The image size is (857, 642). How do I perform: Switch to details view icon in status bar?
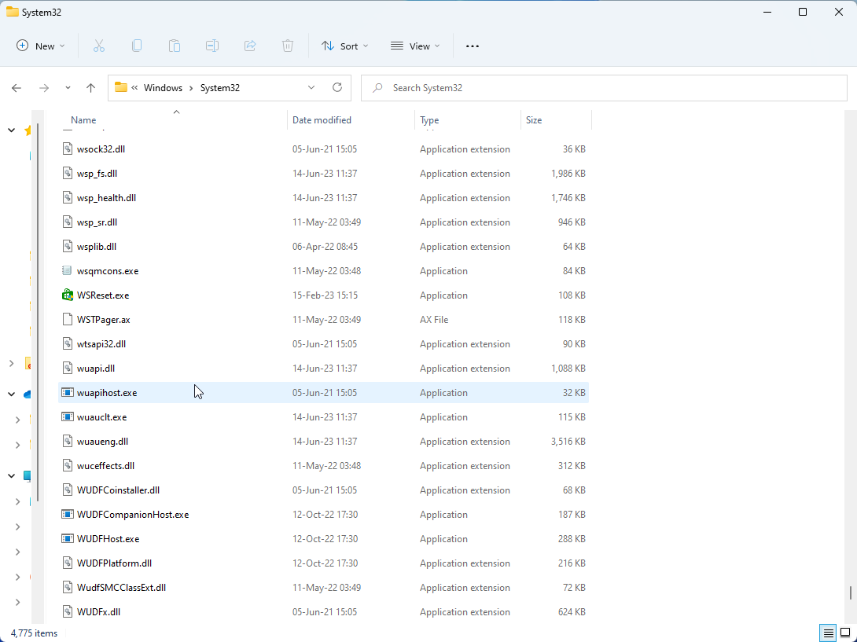point(828,633)
